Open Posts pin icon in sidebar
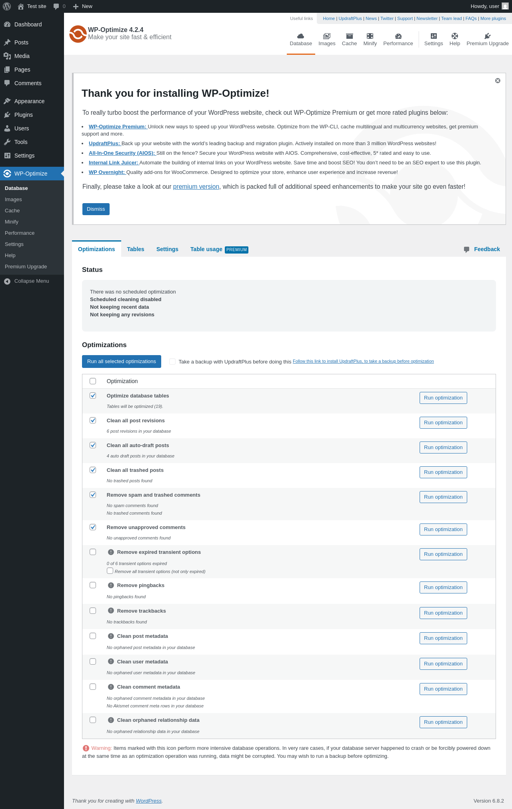Screen dimensions: 512x809 click(x=7, y=42)
